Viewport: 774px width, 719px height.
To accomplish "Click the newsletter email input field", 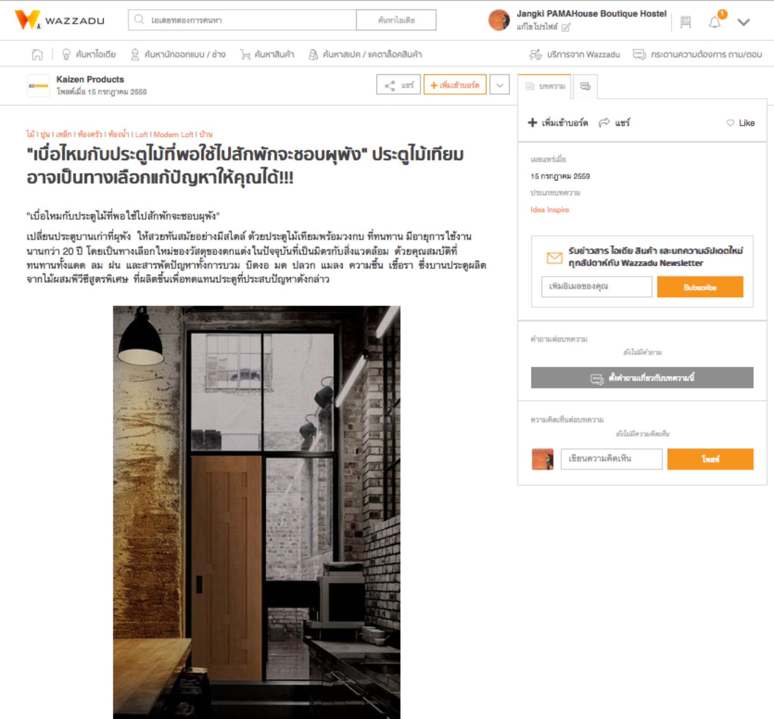I will click(596, 287).
